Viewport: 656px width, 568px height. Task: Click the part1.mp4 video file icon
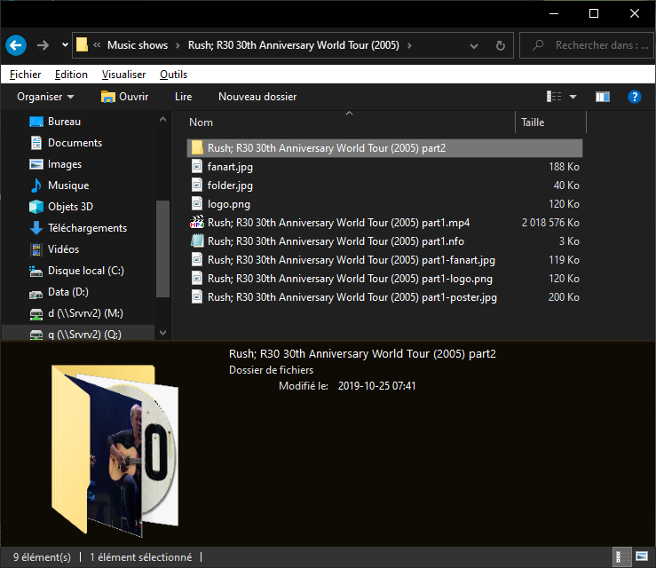198,223
